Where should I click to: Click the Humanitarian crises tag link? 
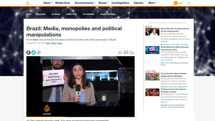[178, 107]
